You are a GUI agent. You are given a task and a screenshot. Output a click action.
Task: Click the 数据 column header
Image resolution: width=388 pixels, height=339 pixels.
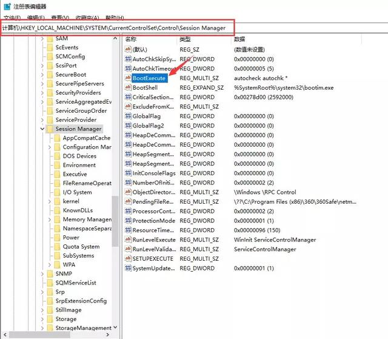pyautogui.click(x=239, y=39)
